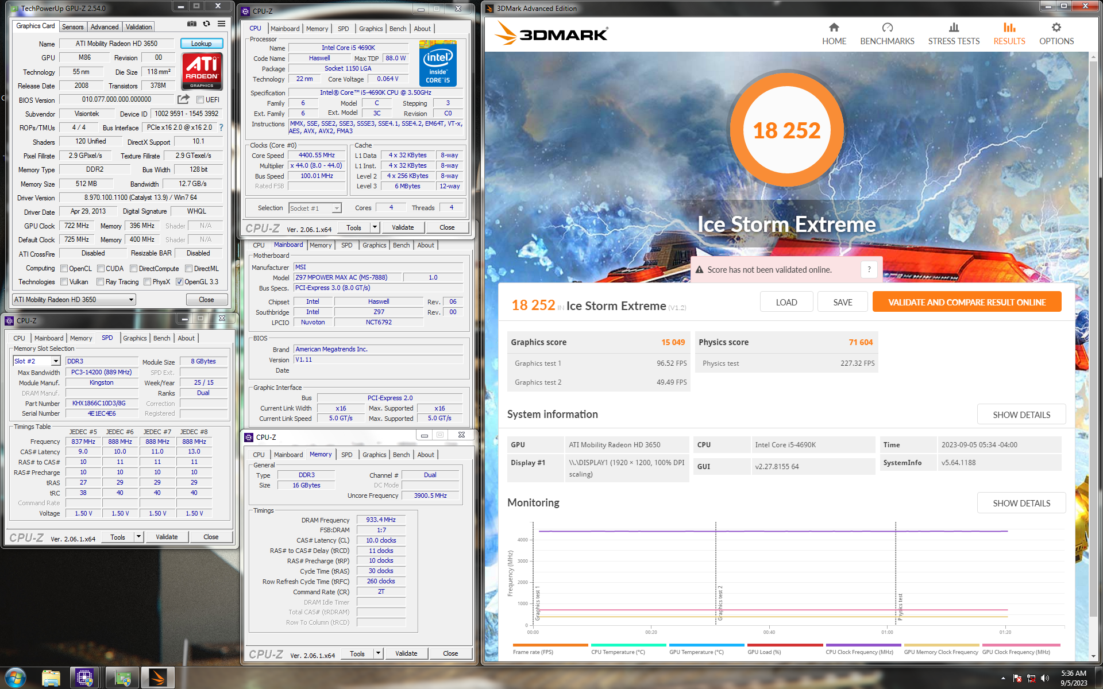This screenshot has width=1103, height=689.
Task: Click the CPU-Z title bar icon of Memory window
Action: pyautogui.click(x=249, y=437)
